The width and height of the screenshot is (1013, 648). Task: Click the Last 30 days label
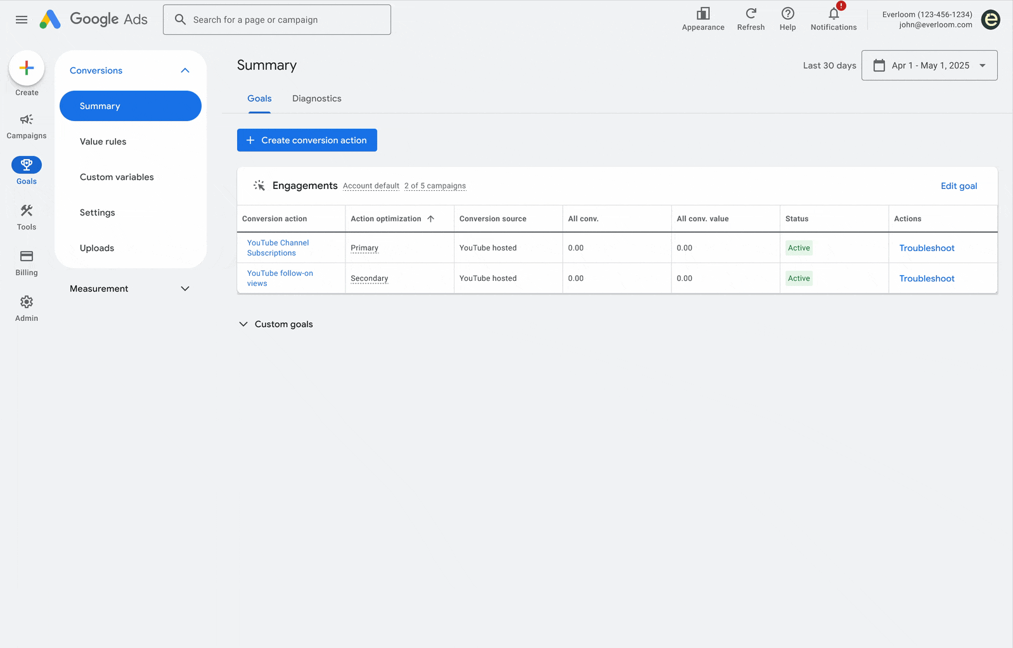point(829,65)
